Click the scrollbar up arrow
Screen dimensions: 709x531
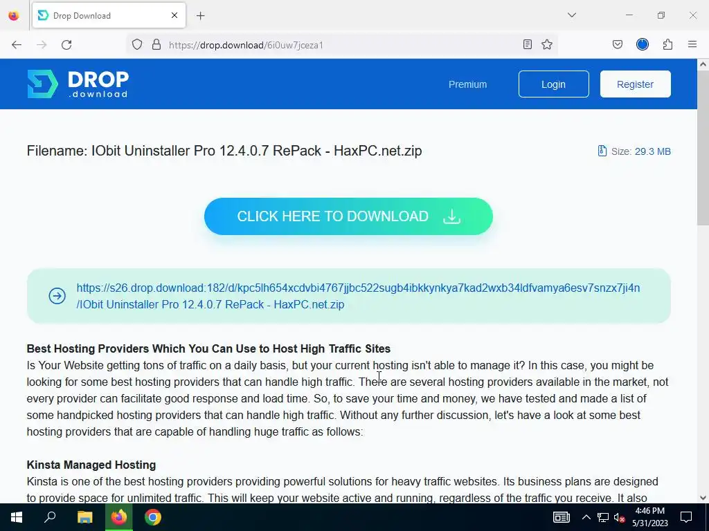click(703, 64)
